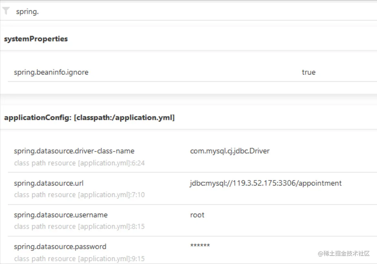Screen dimensions: 377x264
Task: Collapse the systemProperties section header
Action: pos(36,39)
